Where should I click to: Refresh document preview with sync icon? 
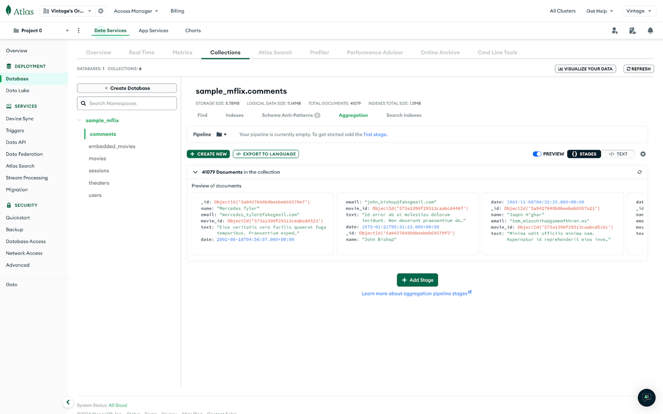tap(639, 172)
